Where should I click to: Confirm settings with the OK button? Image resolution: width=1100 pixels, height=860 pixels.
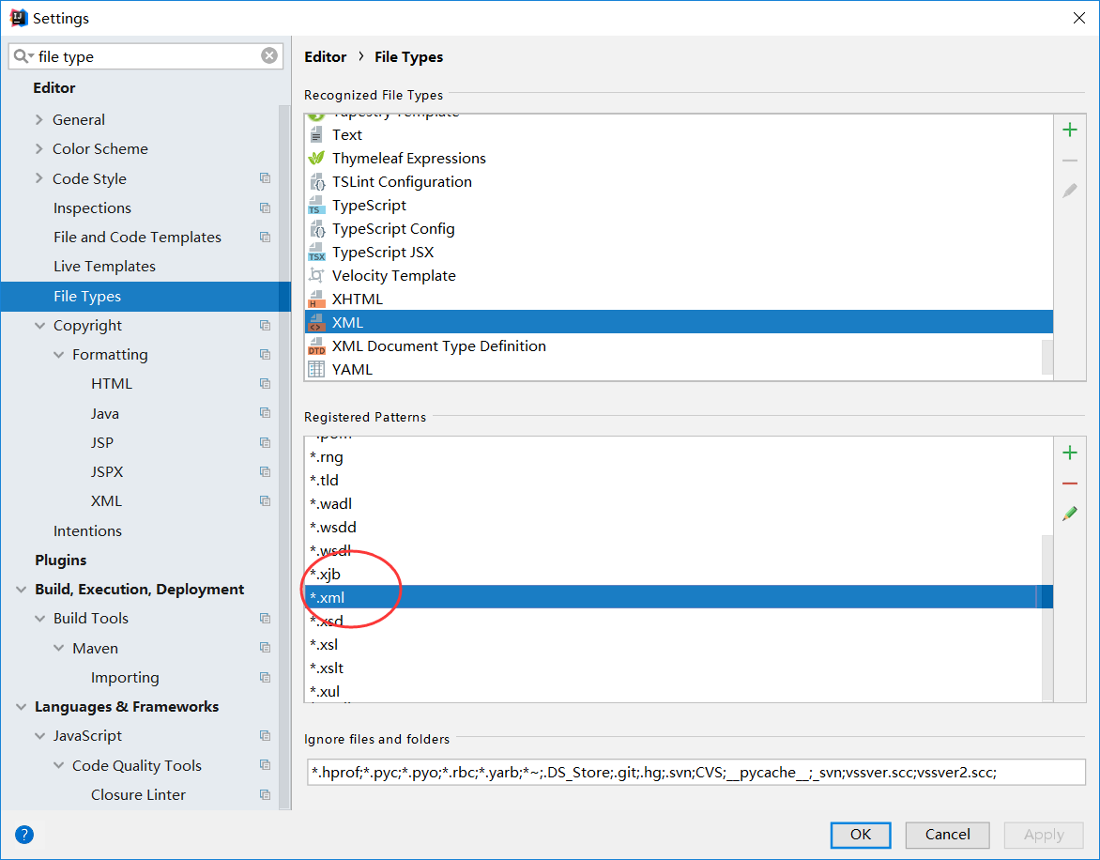[861, 835]
